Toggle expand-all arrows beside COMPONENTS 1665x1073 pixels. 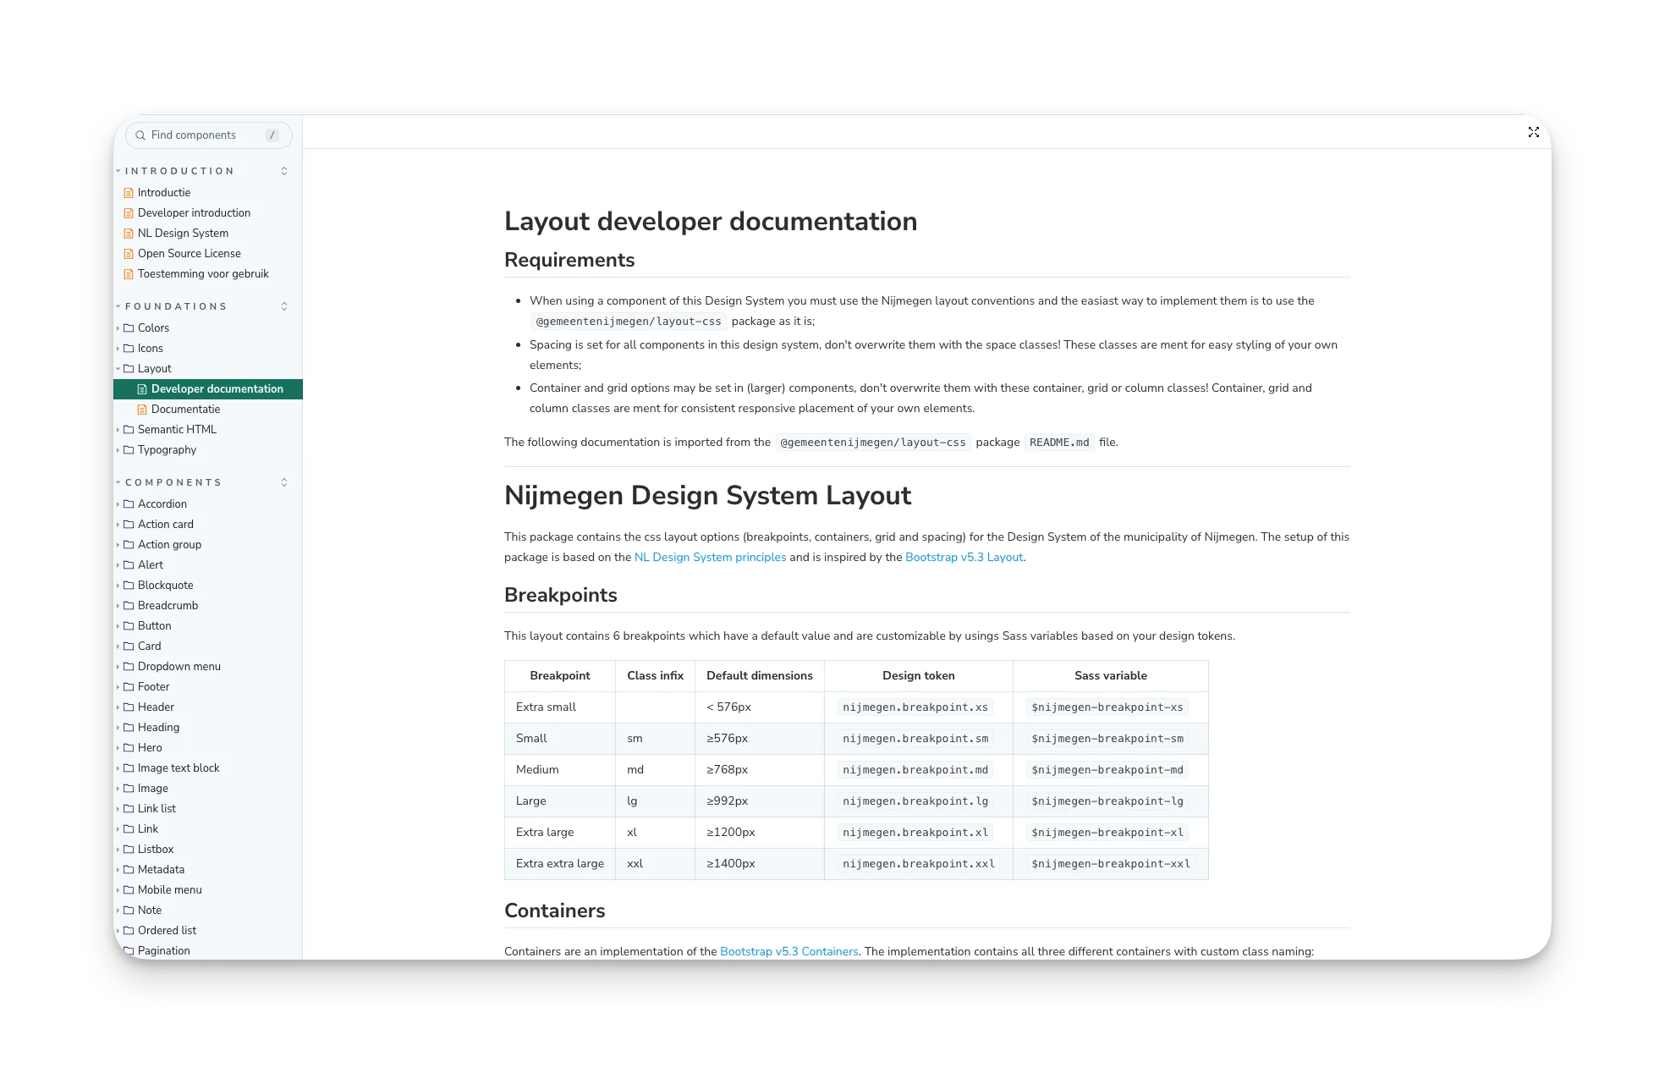coord(284,482)
